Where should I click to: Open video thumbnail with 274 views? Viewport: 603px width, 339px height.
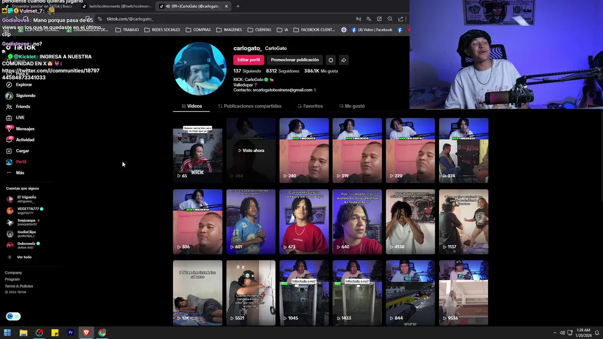(464, 150)
